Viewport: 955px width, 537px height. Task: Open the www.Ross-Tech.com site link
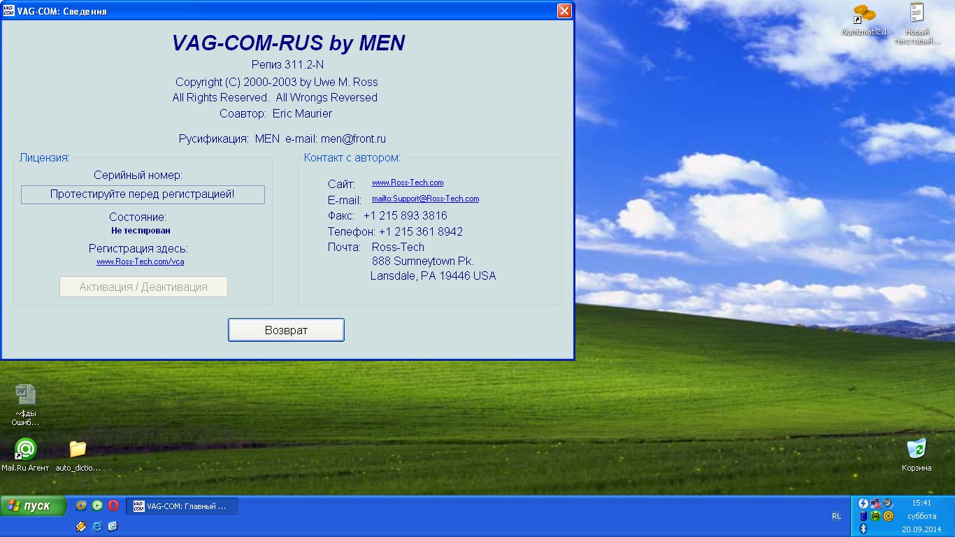408,182
